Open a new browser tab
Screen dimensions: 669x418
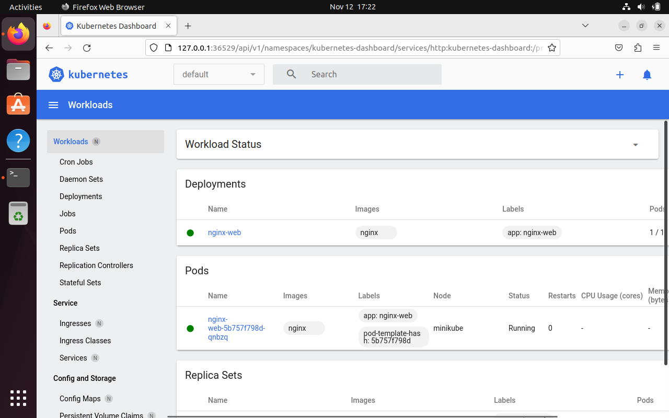(188, 26)
